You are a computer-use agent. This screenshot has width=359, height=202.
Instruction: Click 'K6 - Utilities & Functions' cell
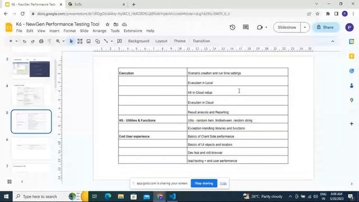153,119
